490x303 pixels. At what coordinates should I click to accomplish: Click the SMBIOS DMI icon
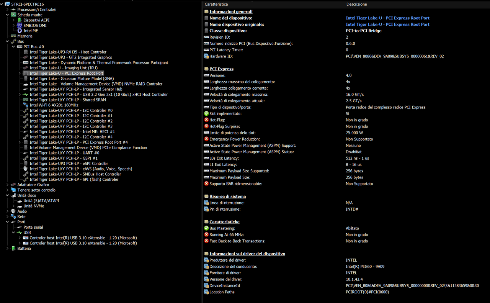tap(20, 25)
